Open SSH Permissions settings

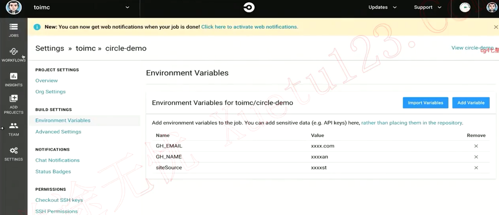[56, 211]
